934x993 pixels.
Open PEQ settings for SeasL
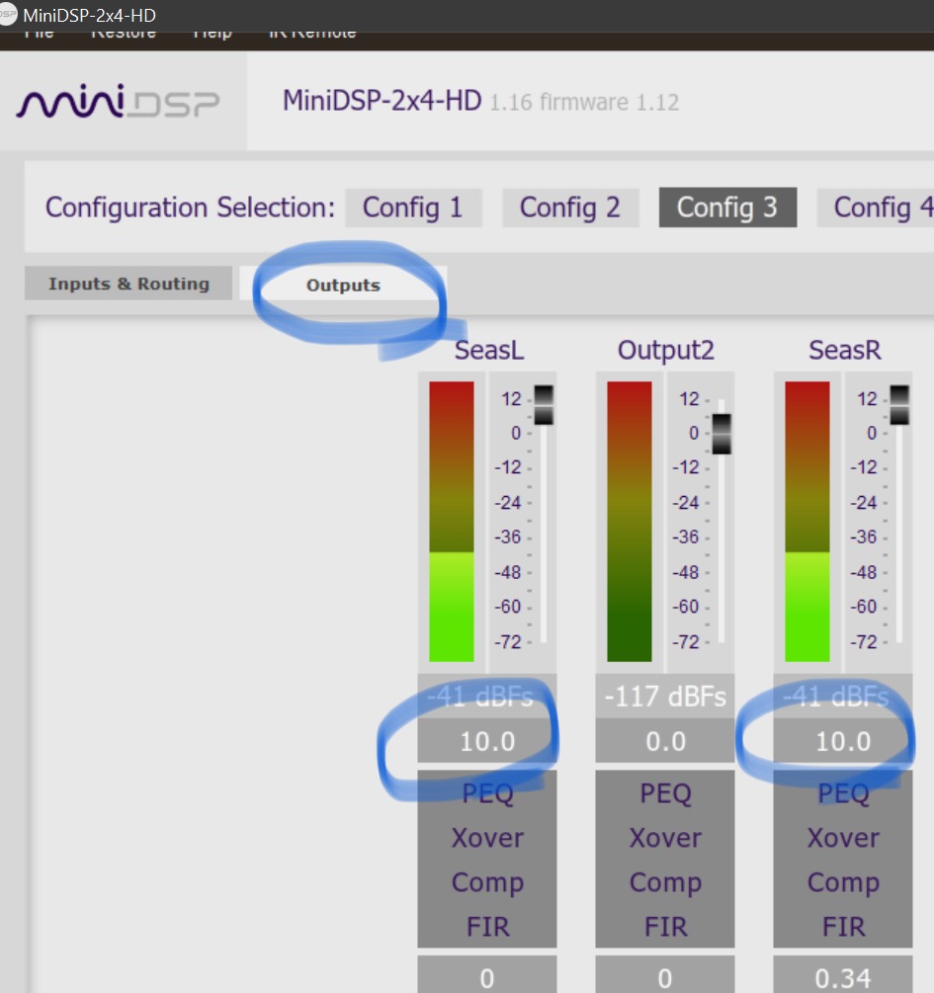pos(487,792)
